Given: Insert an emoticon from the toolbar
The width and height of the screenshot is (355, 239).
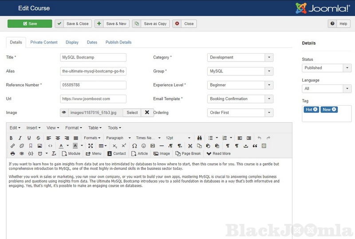Looking at the screenshot, I should point(143,146).
